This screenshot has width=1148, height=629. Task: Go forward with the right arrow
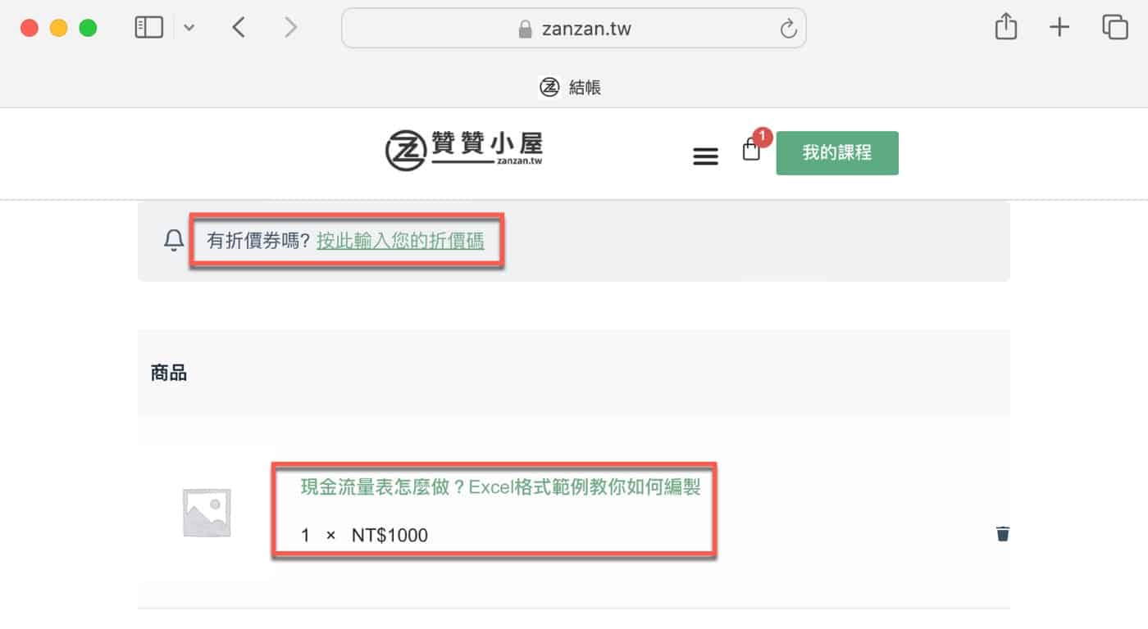(x=290, y=28)
